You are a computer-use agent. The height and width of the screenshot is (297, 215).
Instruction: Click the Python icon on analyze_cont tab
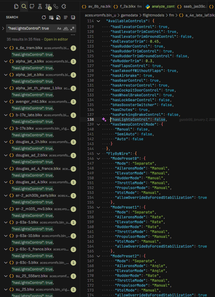point(148,6)
